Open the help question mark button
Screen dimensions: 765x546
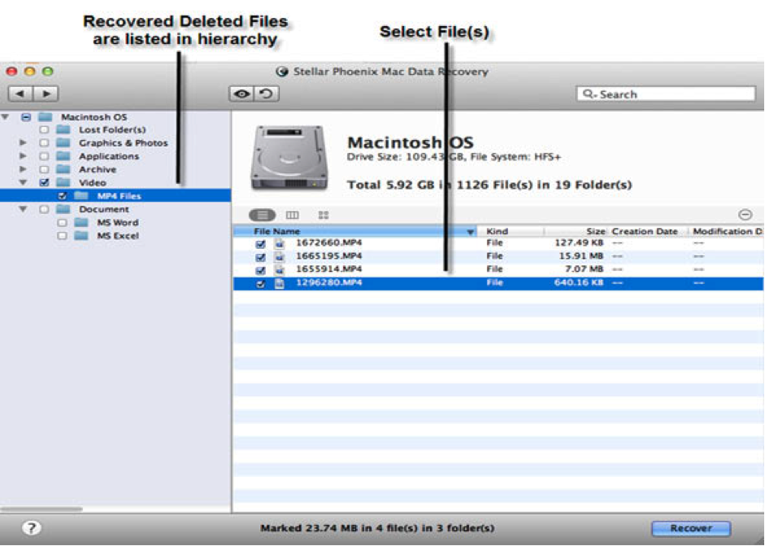pyautogui.click(x=32, y=527)
